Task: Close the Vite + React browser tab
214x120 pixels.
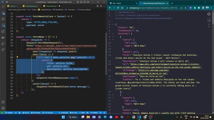Action: coord(137,3)
